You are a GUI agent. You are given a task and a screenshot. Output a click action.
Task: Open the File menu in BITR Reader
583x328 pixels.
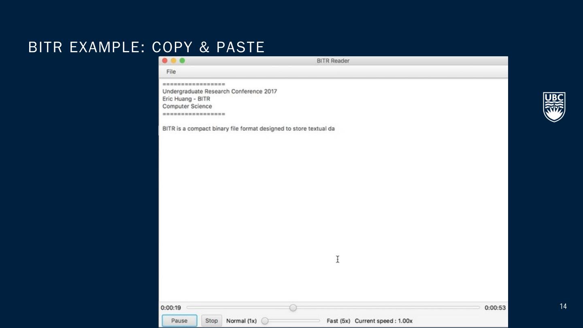[x=171, y=72]
